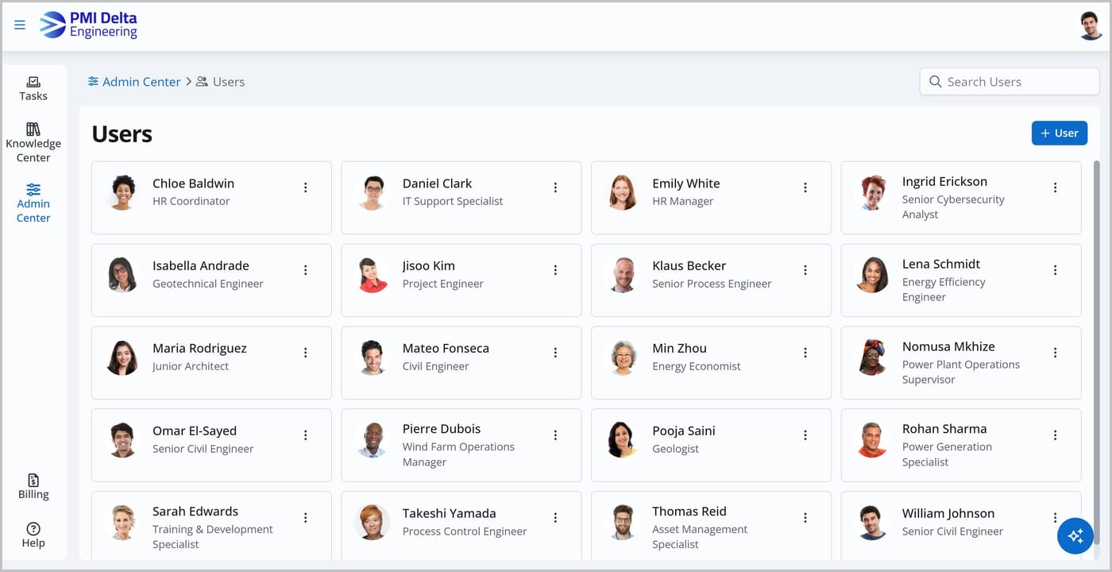Open options menu for Chloe Baldwin
The image size is (1112, 572).
[305, 187]
